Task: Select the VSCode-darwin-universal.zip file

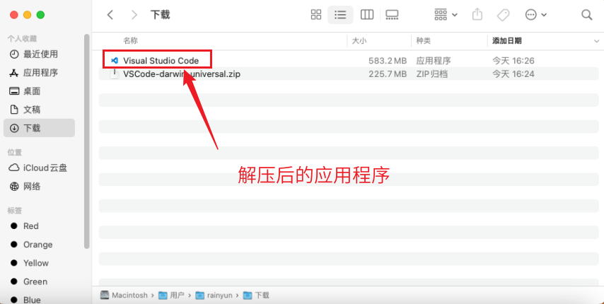Action: 181,74
